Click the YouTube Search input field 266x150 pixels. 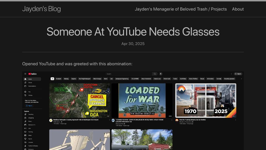coord(129,74)
